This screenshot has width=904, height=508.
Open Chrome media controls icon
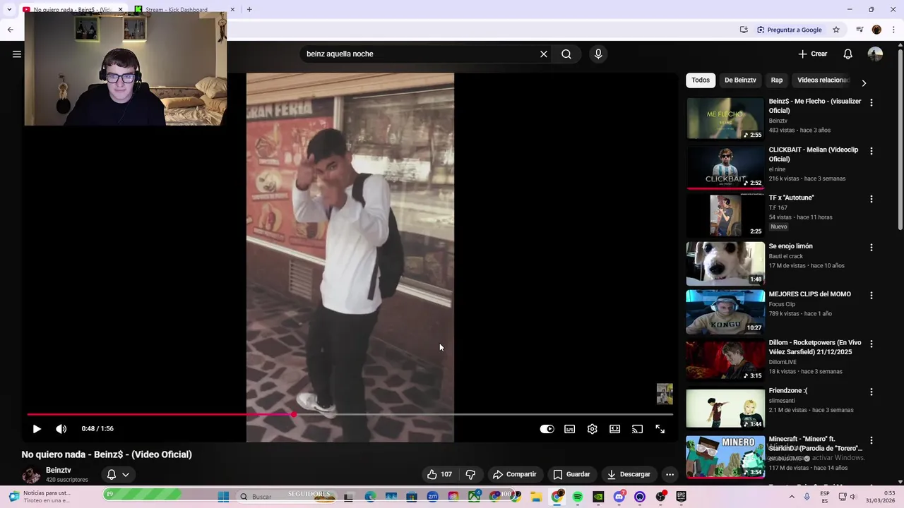(860, 30)
